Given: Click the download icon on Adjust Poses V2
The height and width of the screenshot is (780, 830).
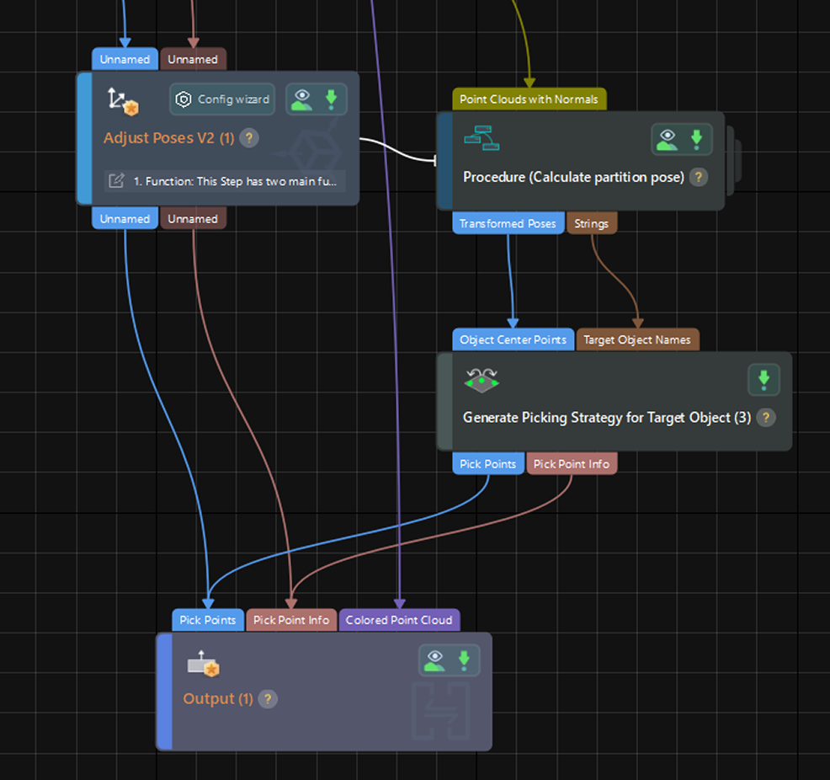Looking at the screenshot, I should point(331,99).
